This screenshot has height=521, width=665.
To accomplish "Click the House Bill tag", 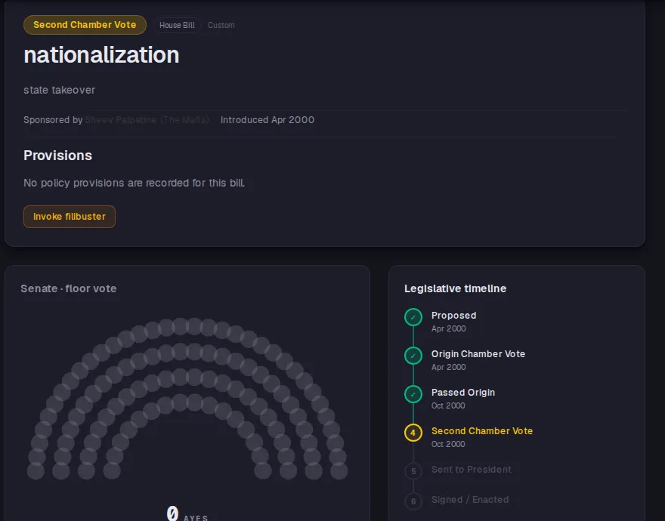I will [177, 25].
